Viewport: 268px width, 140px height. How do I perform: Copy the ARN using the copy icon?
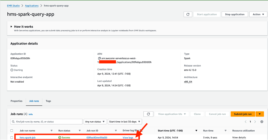click(x=99, y=58)
